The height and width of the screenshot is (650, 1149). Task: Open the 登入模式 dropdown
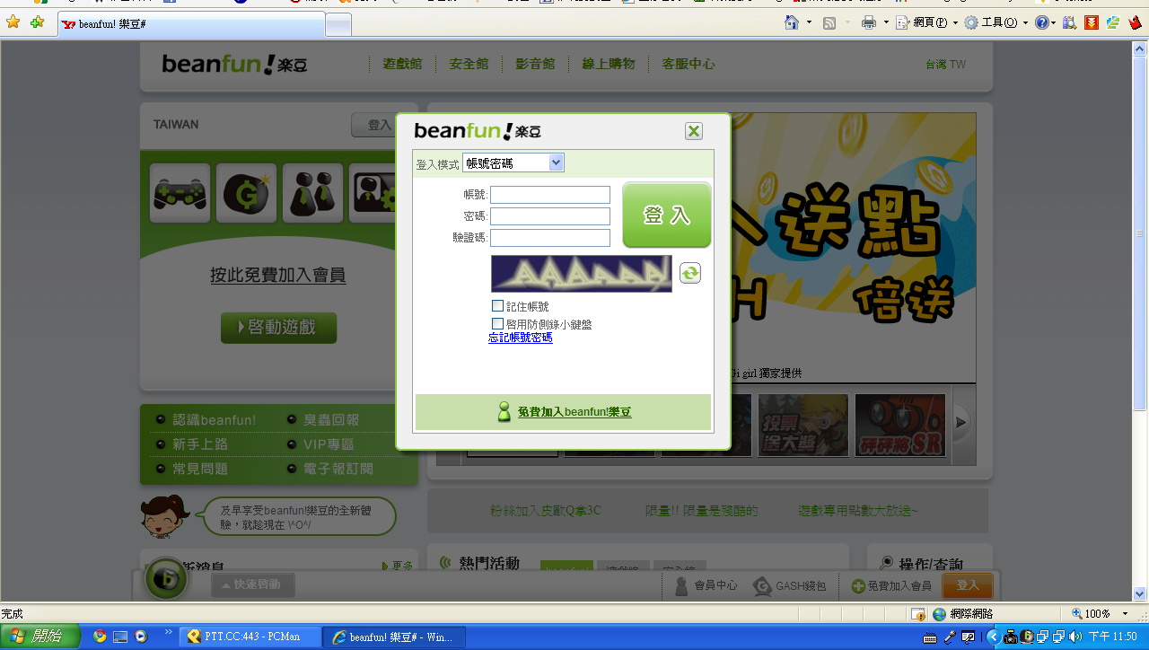point(513,162)
